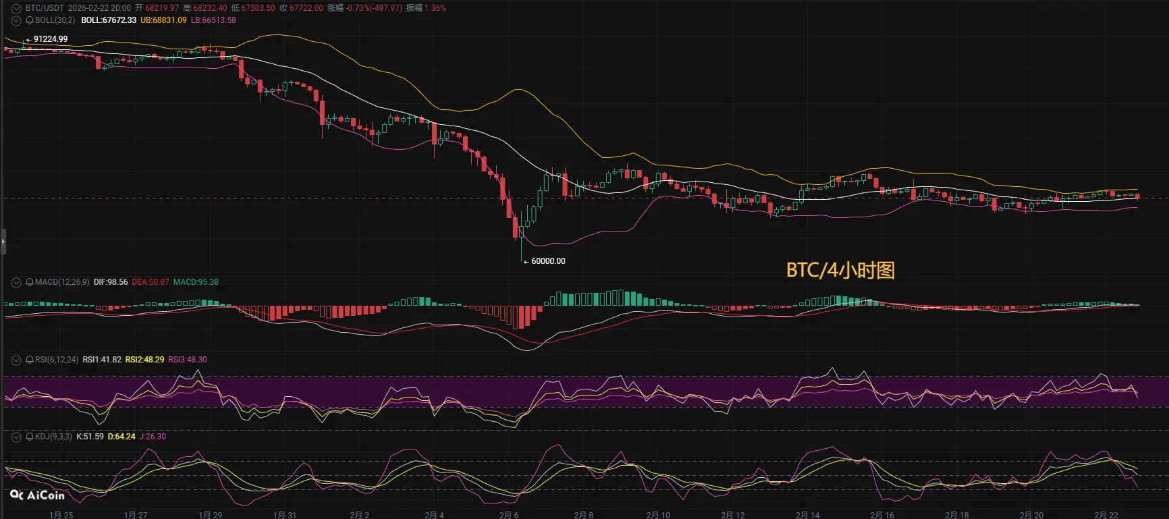Open the MACD(12,26,9) indicator settings label
Image resolution: width=1169 pixels, height=519 pixels.
click(62, 282)
